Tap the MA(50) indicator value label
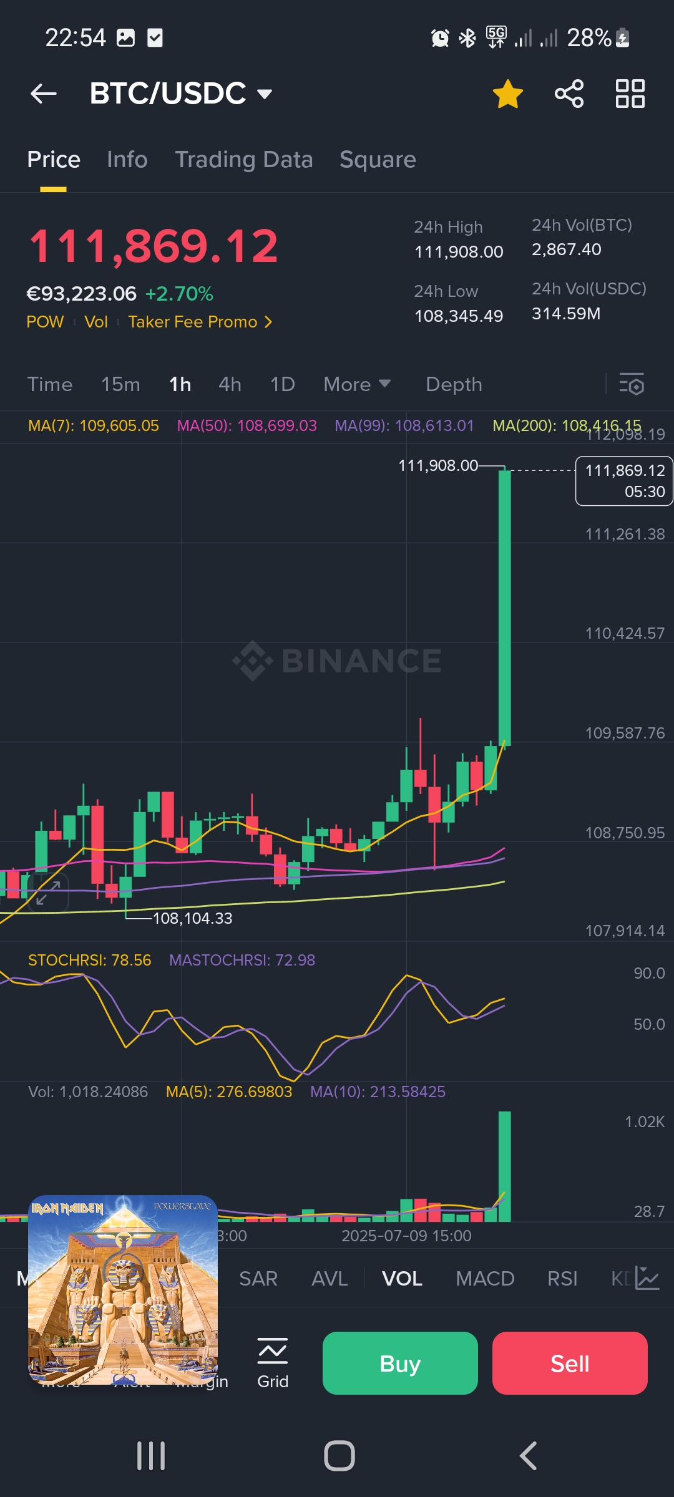The image size is (674, 1497). click(247, 425)
